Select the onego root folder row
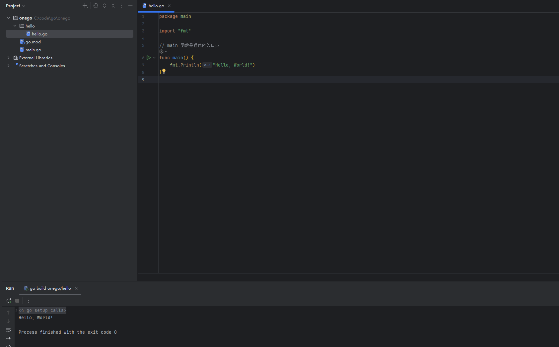 (x=70, y=18)
